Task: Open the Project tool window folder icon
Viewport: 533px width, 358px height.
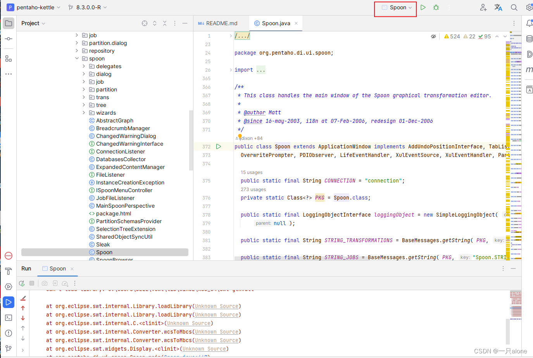Action: (9, 23)
